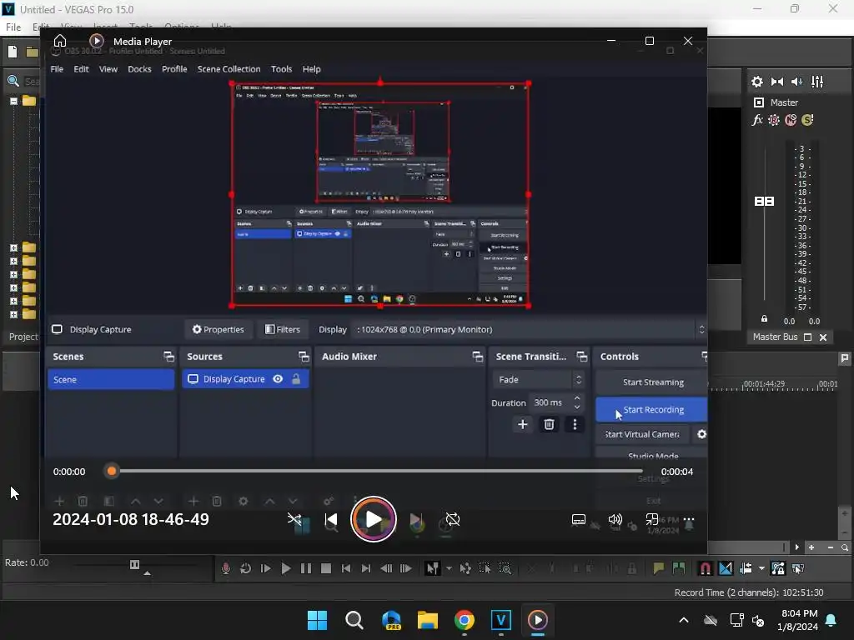Zoom in timeline with the plus button
This screenshot has width=854, height=640.
pos(811,547)
